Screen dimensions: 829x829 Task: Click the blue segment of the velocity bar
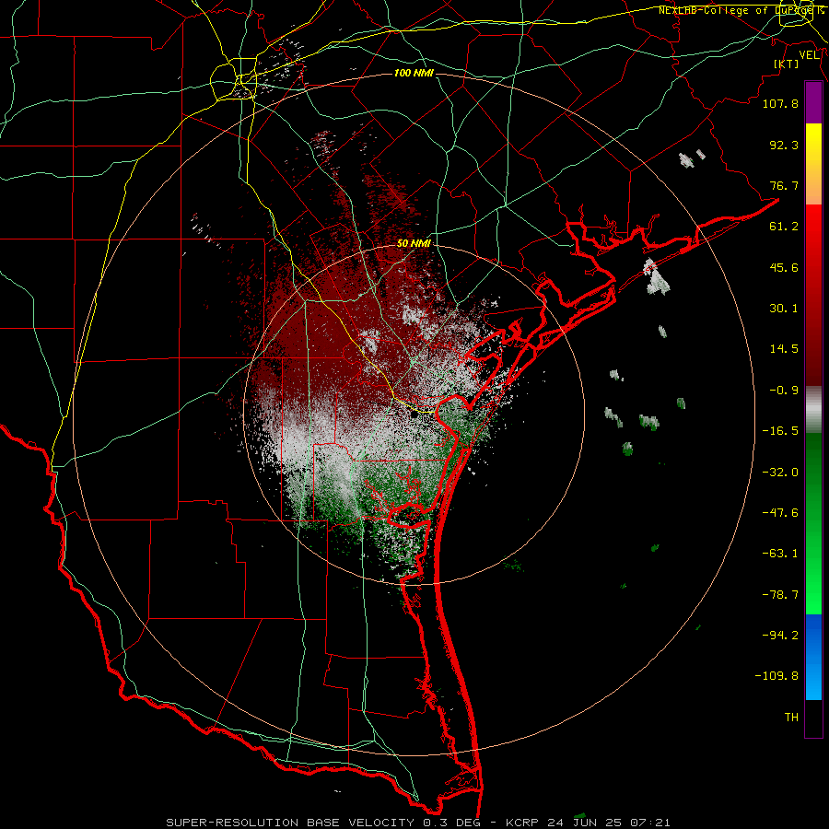[x=813, y=657]
